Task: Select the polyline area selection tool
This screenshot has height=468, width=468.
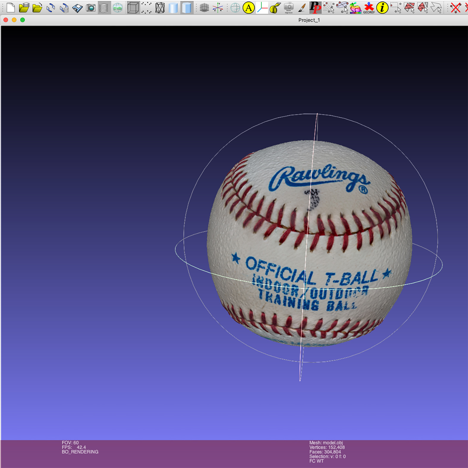Action: tap(436, 8)
